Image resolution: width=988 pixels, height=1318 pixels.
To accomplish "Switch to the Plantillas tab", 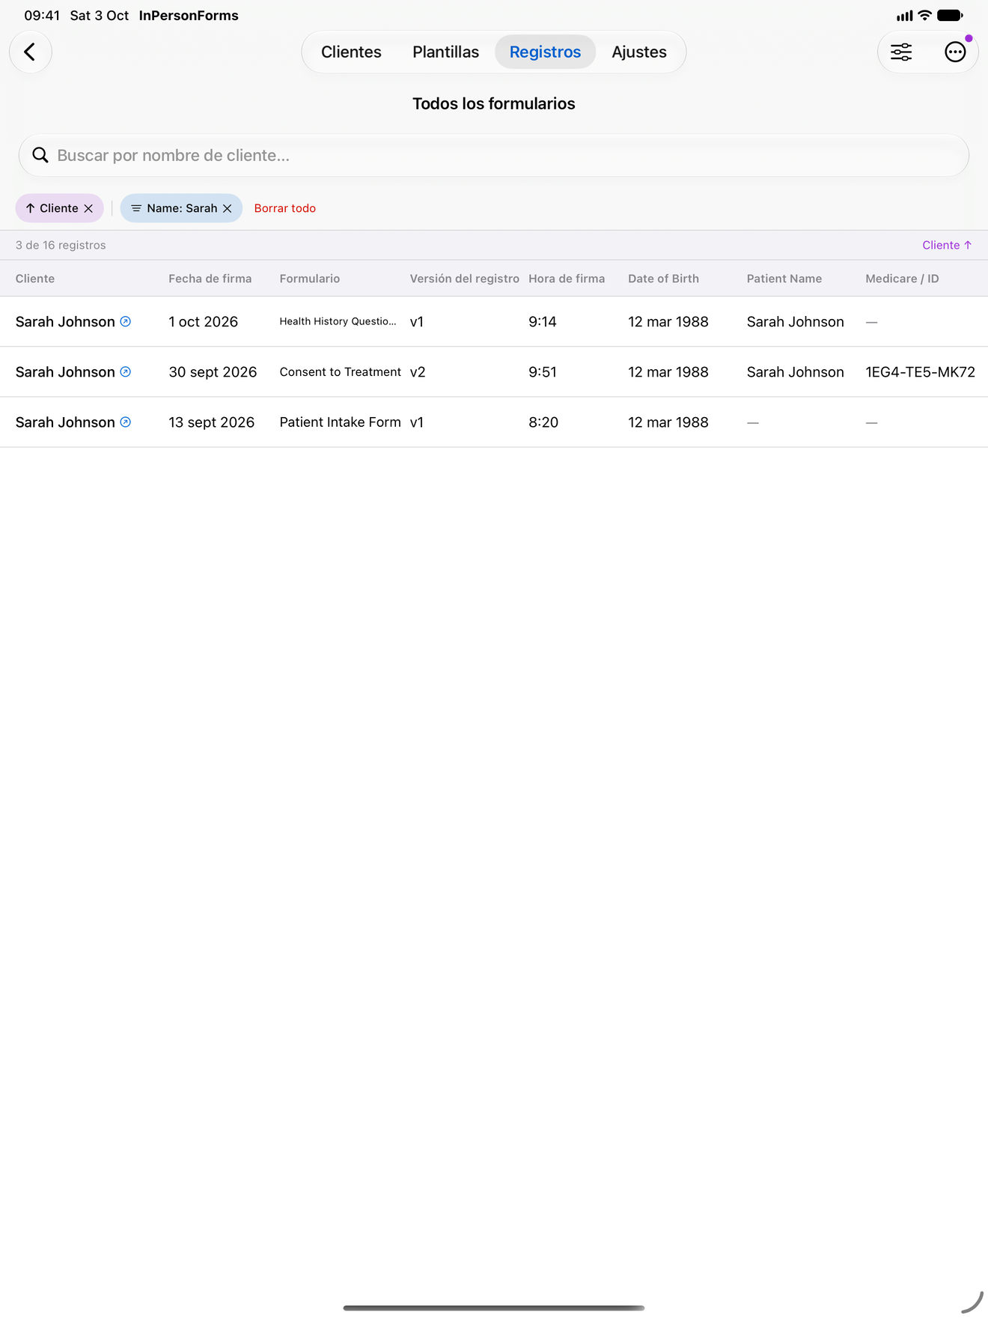I will click(x=445, y=52).
